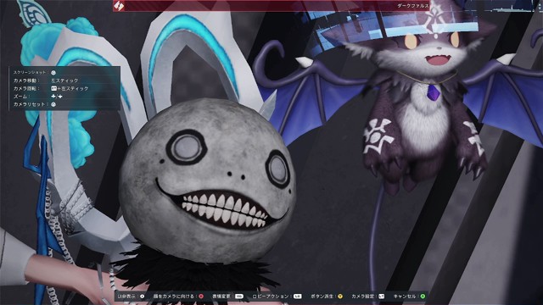Select the カメラ移動 row in the help panel
Screen dimensions: 543x305
pyautogui.click(x=64, y=80)
